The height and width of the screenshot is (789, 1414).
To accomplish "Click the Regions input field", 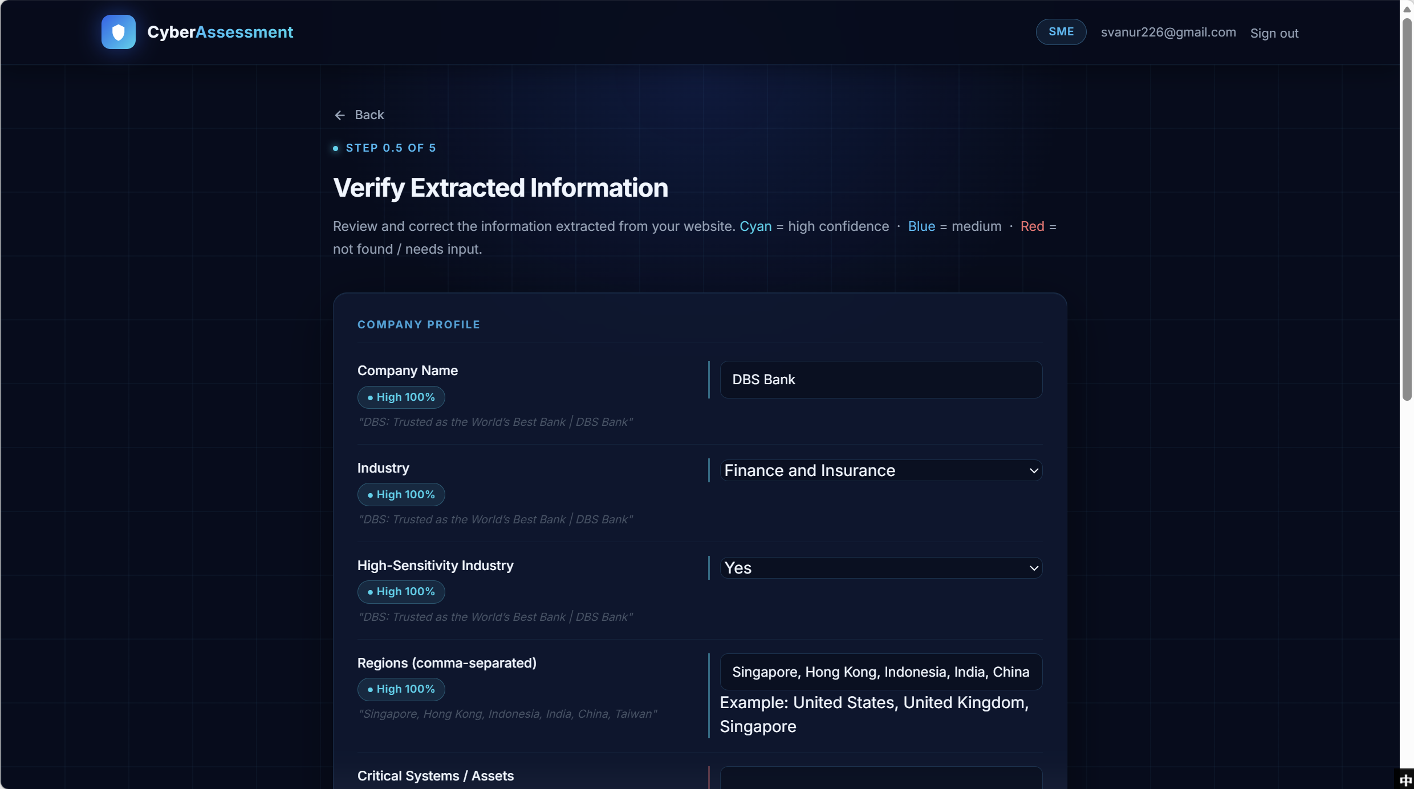I will point(881,672).
